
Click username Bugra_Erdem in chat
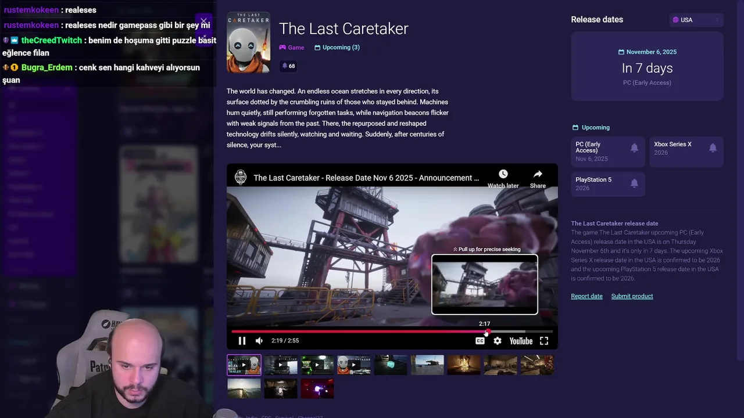point(46,67)
